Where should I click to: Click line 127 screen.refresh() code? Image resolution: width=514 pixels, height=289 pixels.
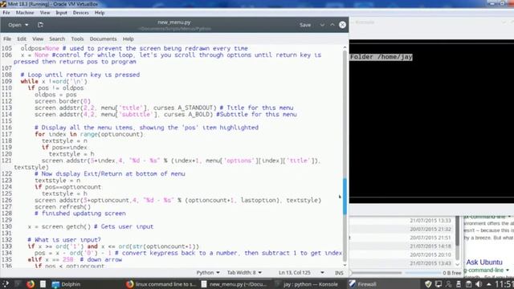(x=63, y=207)
